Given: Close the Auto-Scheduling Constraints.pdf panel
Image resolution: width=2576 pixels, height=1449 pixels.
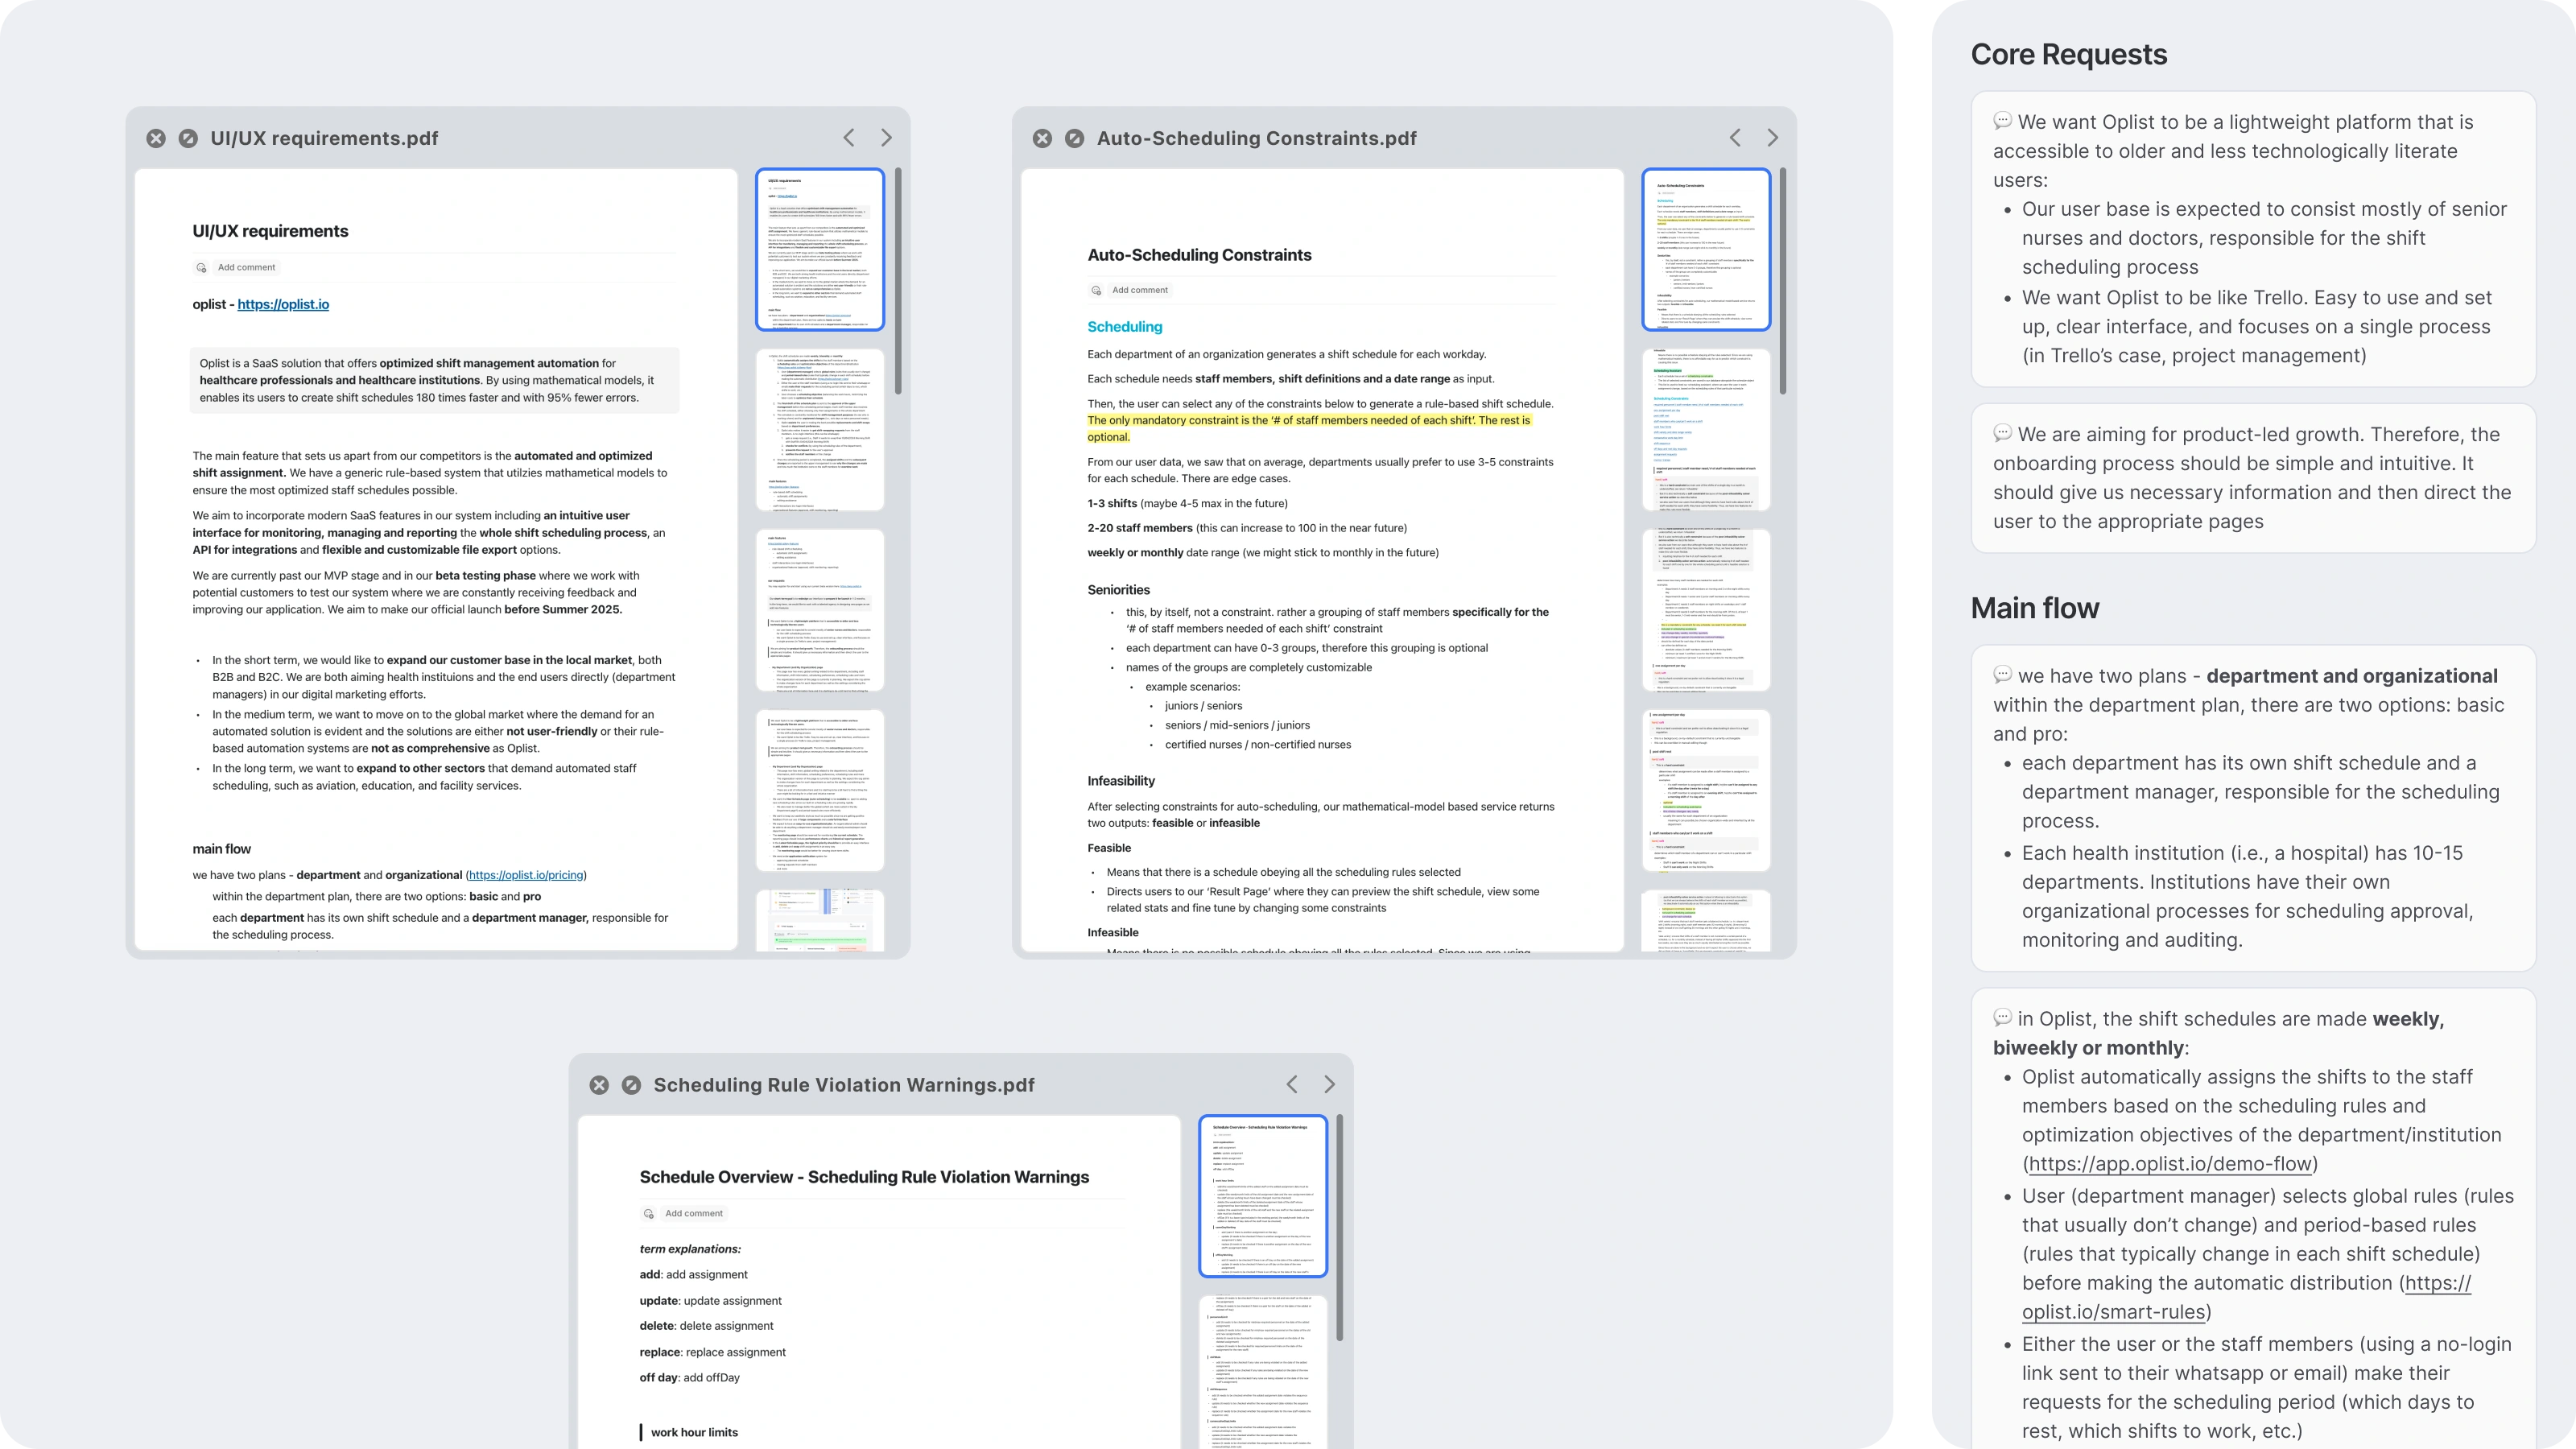Looking at the screenshot, I should [1042, 138].
